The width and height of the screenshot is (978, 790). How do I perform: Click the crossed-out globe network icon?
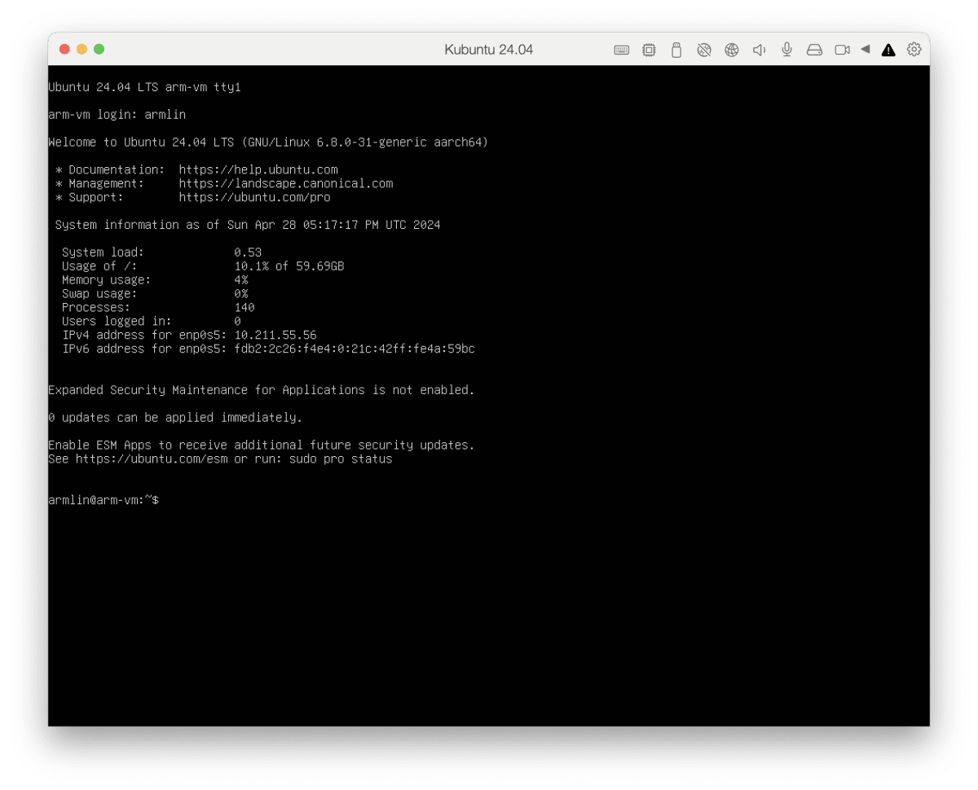704,50
